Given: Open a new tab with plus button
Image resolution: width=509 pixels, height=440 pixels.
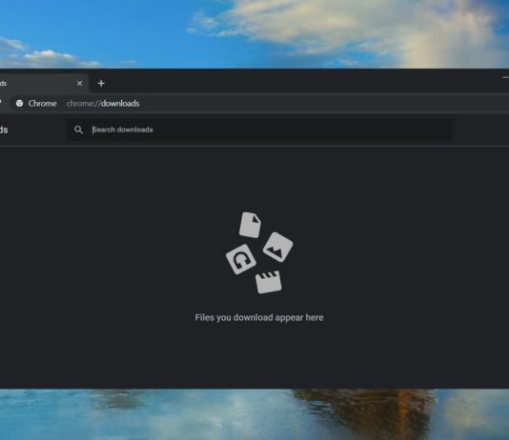Looking at the screenshot, I should click(x=101, y=83).
